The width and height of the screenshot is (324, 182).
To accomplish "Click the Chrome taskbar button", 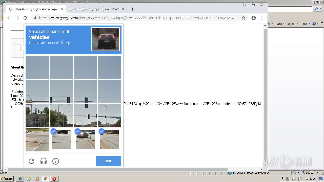I will (x=46, y=179).
